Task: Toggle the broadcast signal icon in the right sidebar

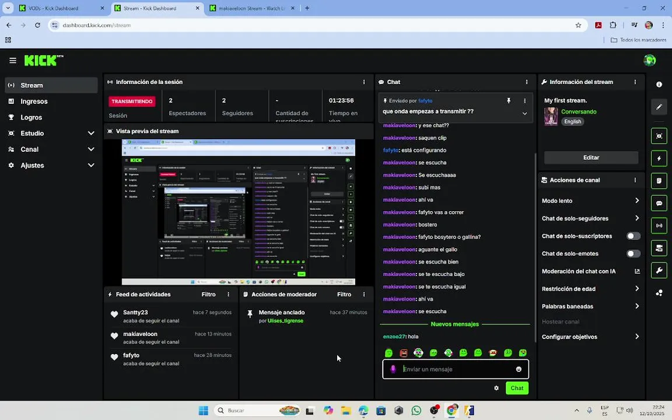Action: [659, 225]
